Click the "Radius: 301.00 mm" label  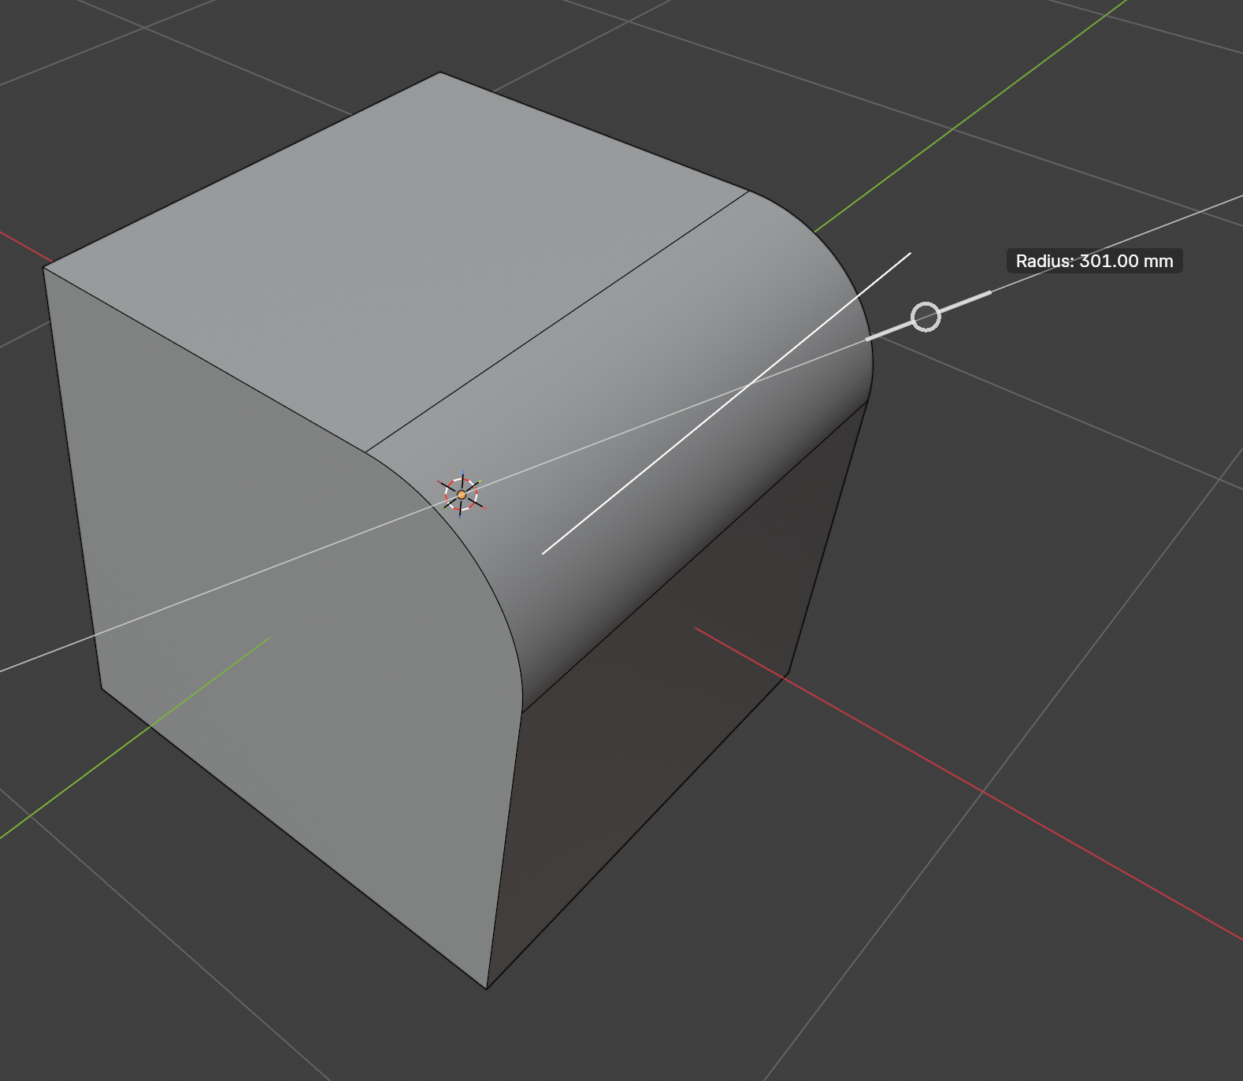point(1094,261)
